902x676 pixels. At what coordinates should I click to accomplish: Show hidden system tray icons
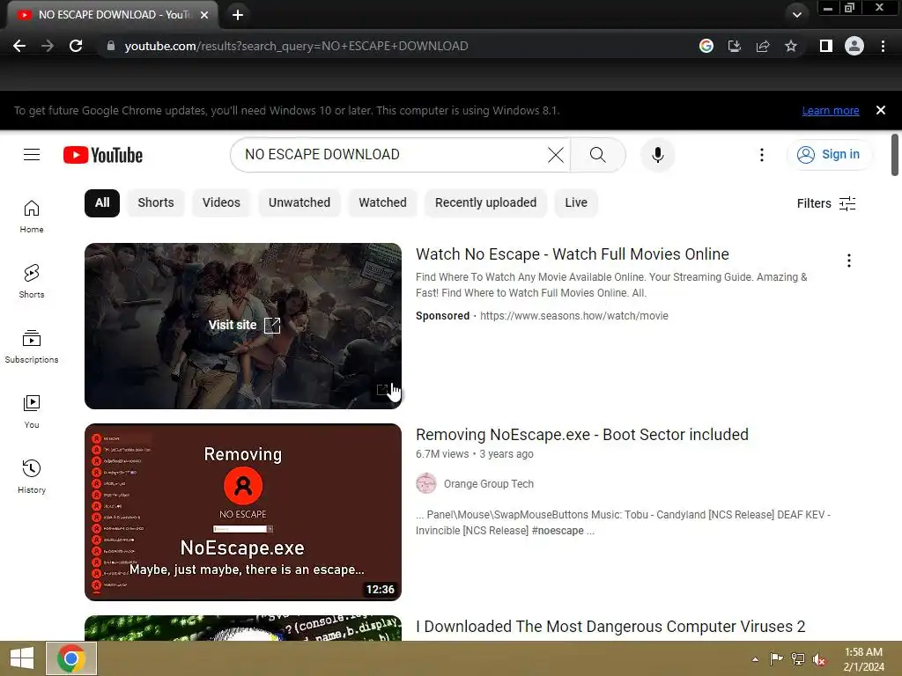755,659
